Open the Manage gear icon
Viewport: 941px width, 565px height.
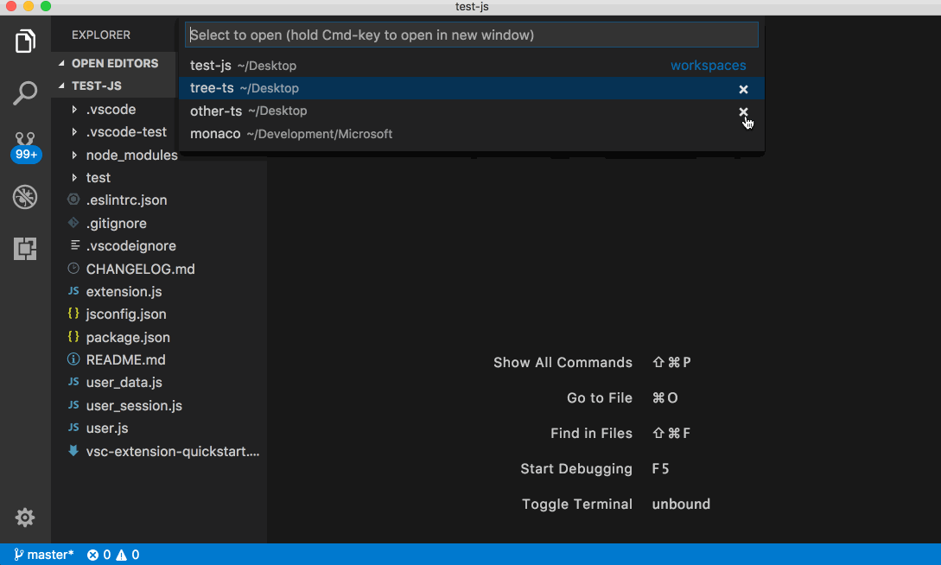25,517
